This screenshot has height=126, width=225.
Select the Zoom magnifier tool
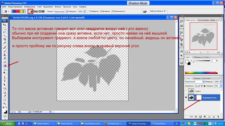5,104
